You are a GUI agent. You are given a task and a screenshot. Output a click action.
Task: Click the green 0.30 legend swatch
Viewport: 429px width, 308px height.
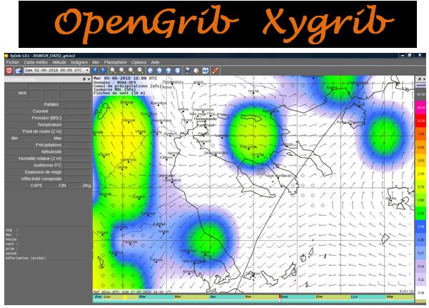click(420, 214)
